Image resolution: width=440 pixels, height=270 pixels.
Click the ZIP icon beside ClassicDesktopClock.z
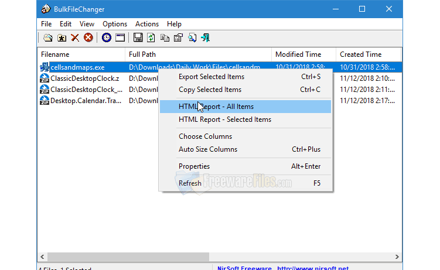click(x=45, y=78)
